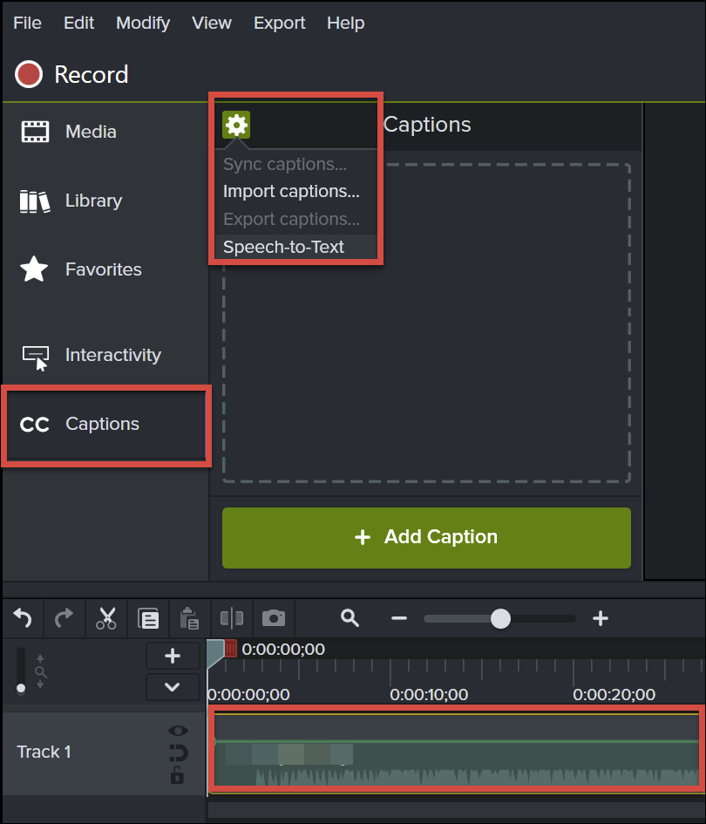This screenshot has height=824, width=706.
Task: Select the audio clip on Track 1
Action: click(x=455, y=750)
